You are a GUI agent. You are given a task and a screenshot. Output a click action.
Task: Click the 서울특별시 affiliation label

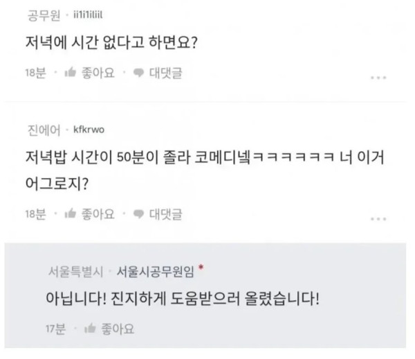click(75, 270)
